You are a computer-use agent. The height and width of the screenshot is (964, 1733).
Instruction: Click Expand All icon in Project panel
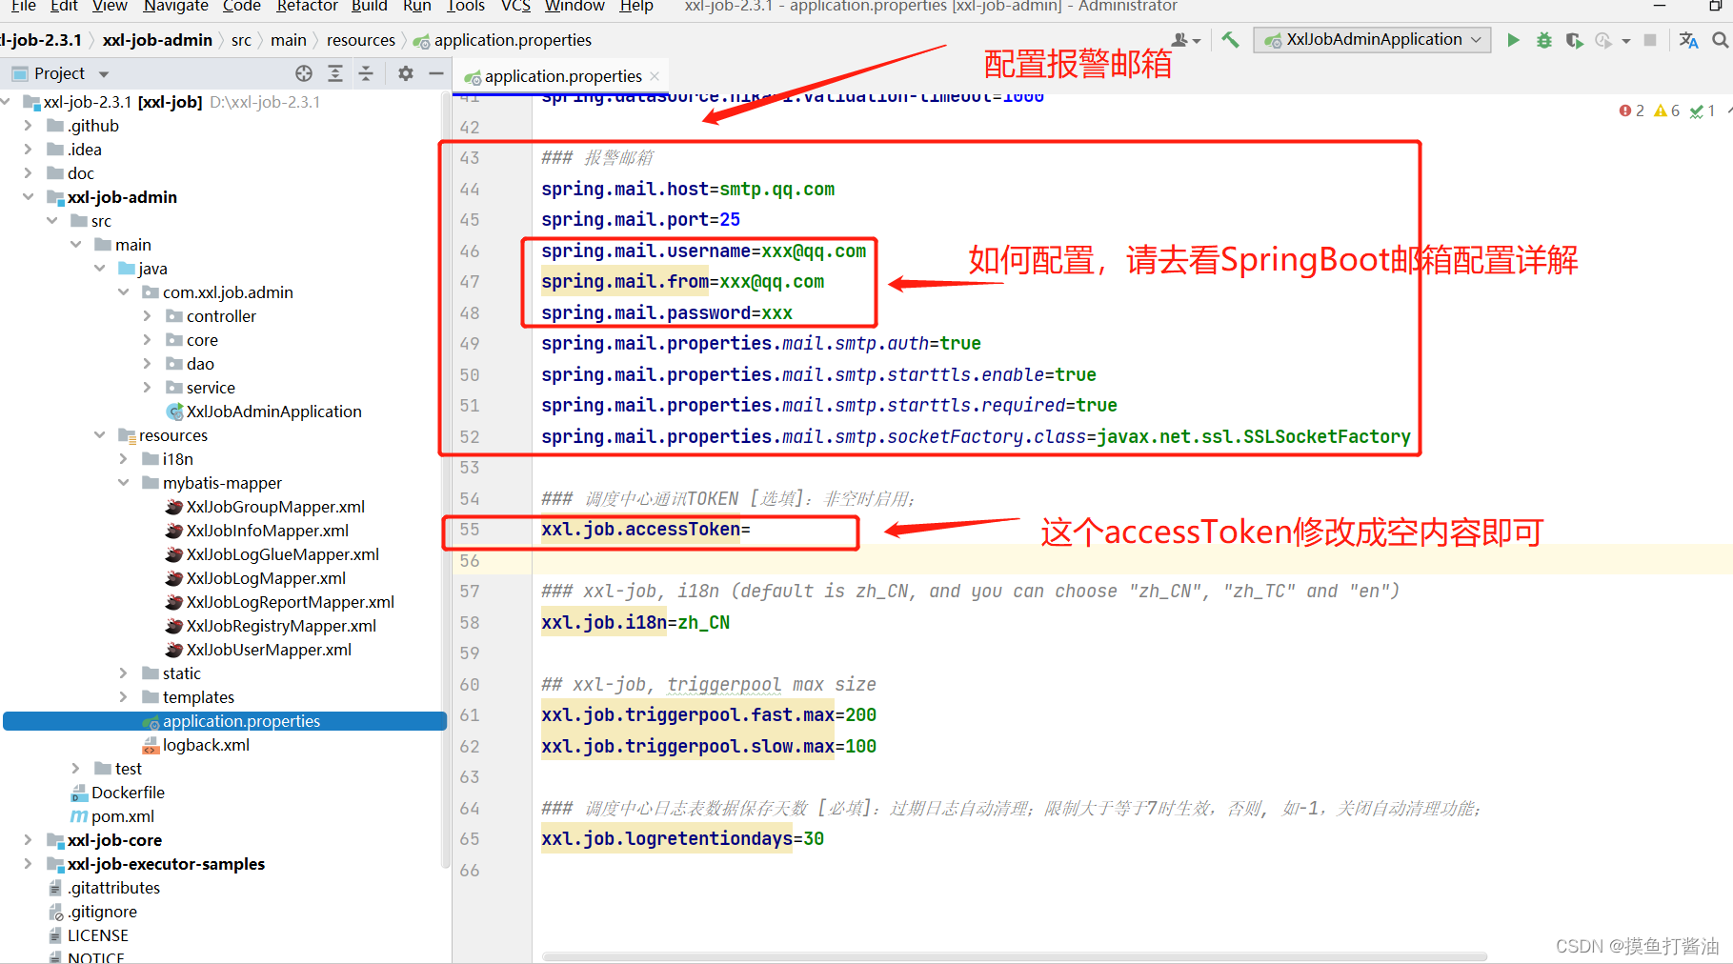pos(335,73)
